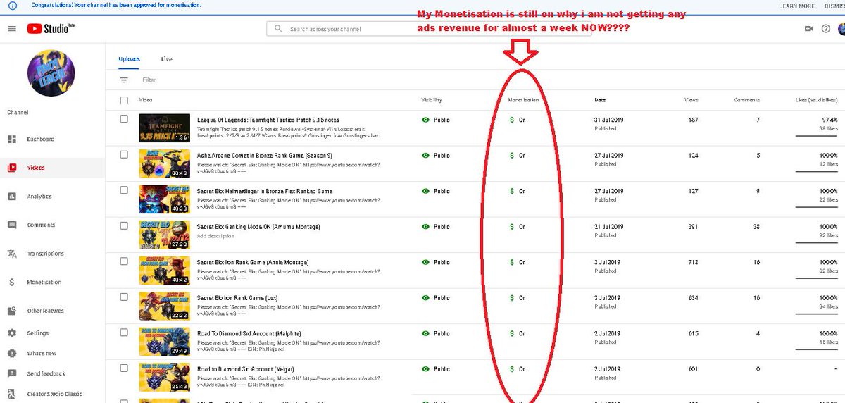
Task: Click the Annie Montage video thumbnail
Action: [x=165, y=271]
